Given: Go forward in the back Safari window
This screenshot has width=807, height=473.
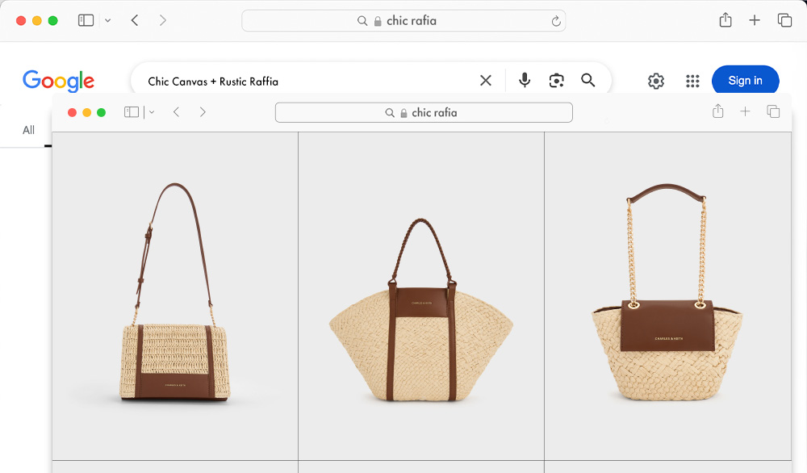Looking at the screenshot, I should tap(163, 21).
